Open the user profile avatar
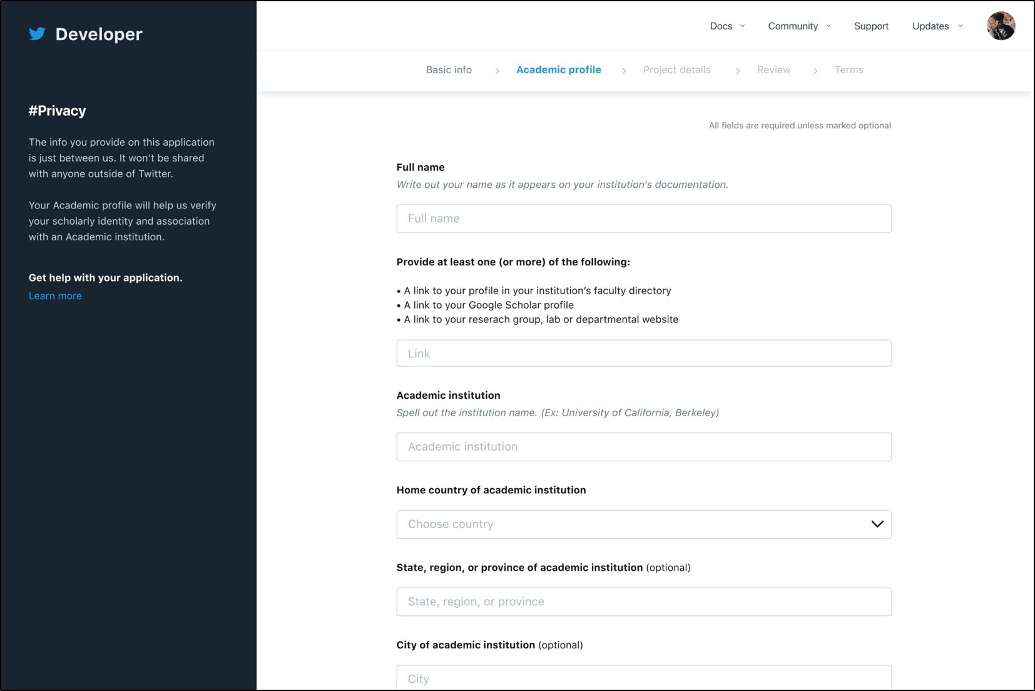The width and height of the screenshot is (1035, 691). point(1000,26)
